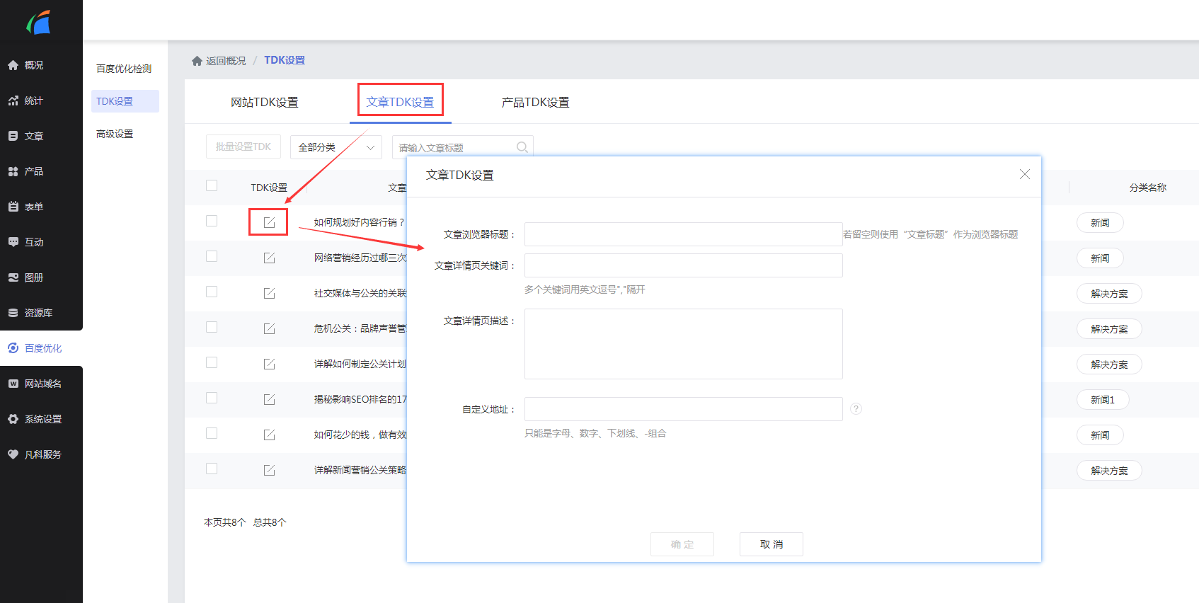The width and height of the screenshot is (1199, 603).
Task: Edit TDK for 揭秘影响SEO排名的17 row
Action: point(269,399)
